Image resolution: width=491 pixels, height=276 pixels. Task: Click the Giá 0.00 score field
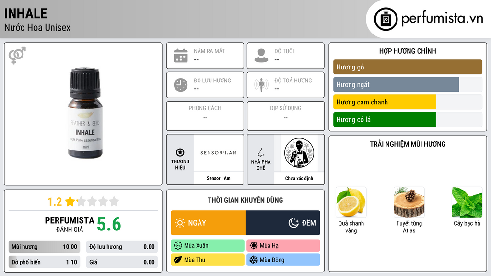point(122,262)
